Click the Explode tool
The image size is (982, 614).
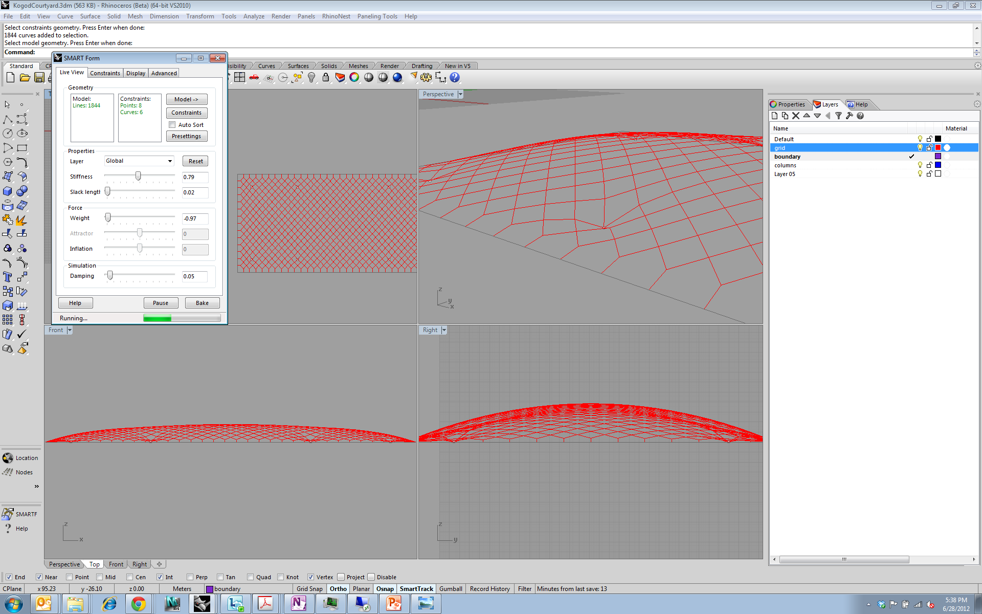coord(22,220)
